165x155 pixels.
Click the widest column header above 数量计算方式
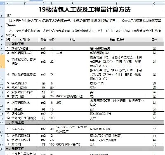117,3
